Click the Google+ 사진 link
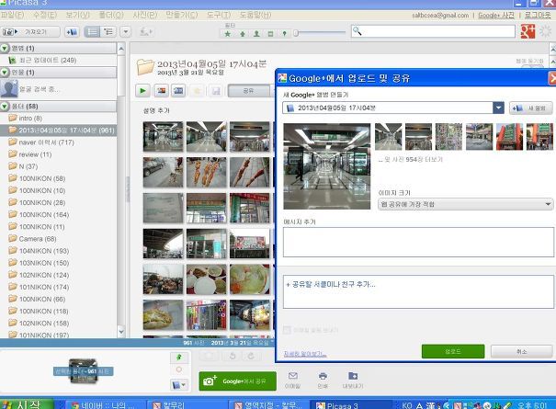The image size is (556, 409). [x=496, y=16]
